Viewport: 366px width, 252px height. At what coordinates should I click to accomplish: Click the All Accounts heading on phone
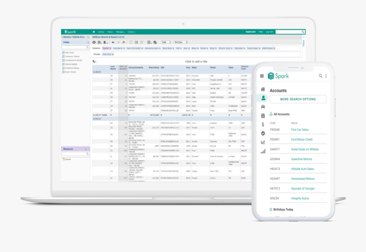280,114
